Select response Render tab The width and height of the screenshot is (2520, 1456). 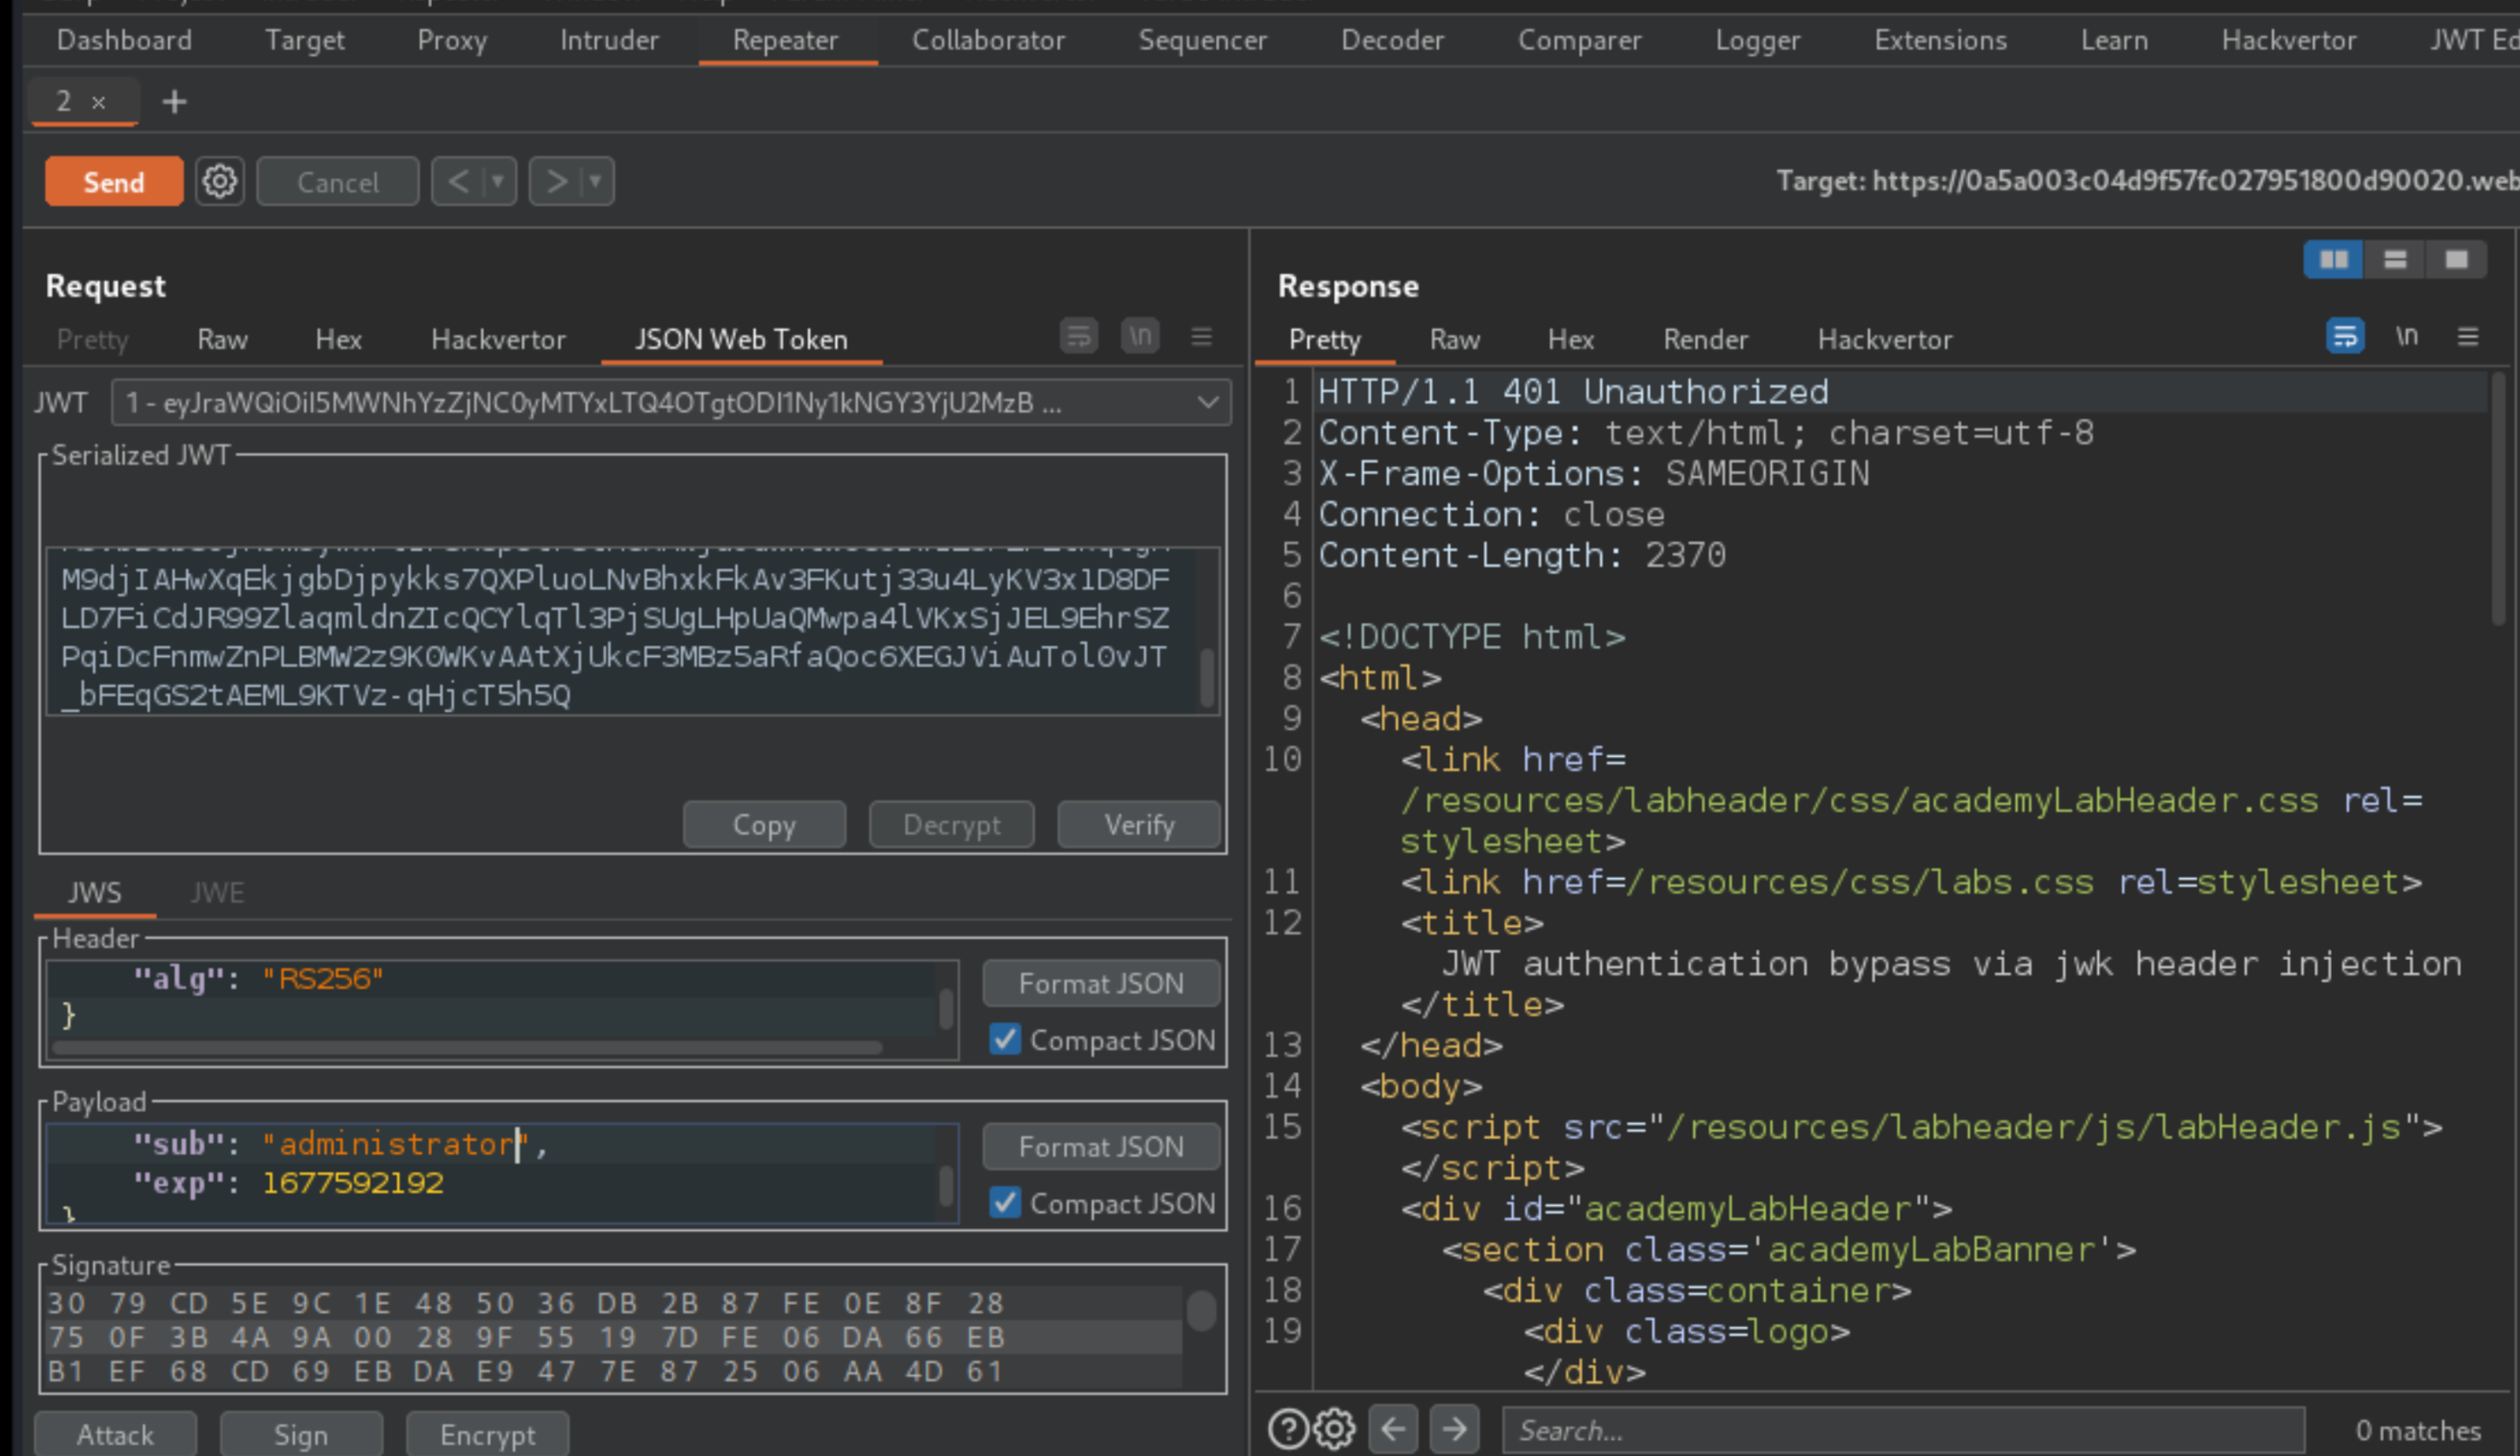point(1705,340)
